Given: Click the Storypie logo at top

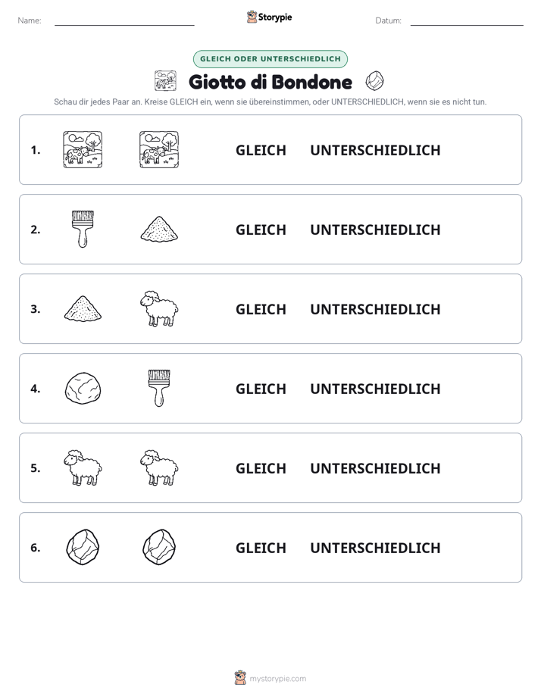Looking at the screenshot, I should coord(269,17).
